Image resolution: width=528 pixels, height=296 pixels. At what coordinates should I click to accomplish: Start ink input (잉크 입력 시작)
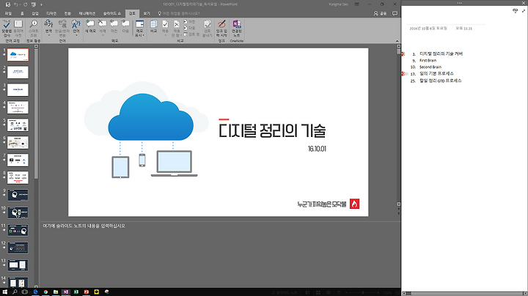(x=221, y=29)
